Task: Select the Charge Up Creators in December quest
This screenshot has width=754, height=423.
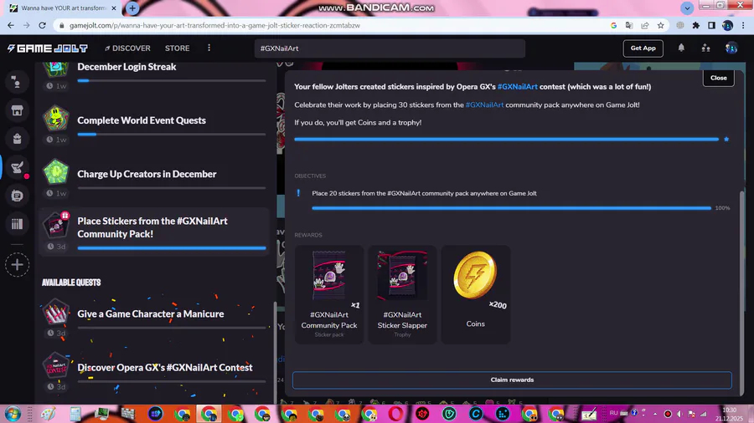Action: (x=147, y=174)
